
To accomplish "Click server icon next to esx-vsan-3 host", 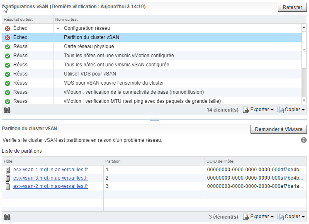I will 7,178.
